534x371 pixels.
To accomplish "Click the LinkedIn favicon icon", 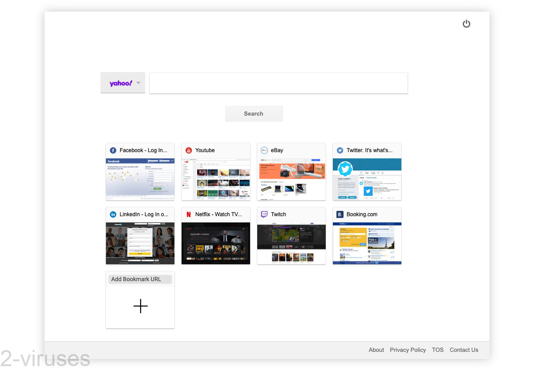I will coord(113,214).
